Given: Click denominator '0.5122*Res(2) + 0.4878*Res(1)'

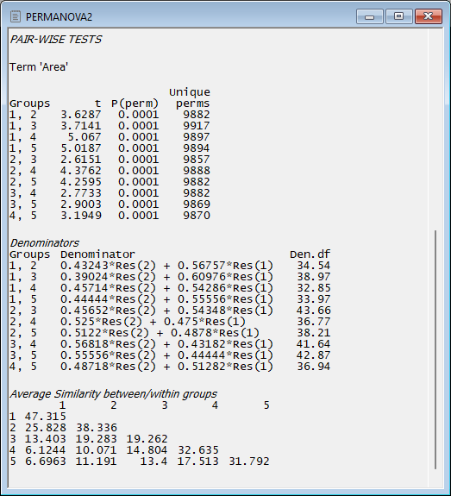Looking at the screenshot, I should pyautogui.click(x=160, y=333).
